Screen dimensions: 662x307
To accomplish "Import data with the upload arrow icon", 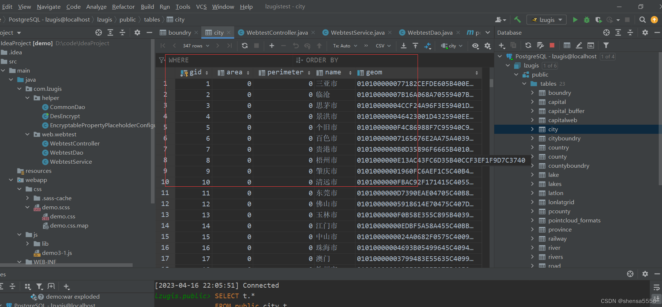I will point(415,46).
